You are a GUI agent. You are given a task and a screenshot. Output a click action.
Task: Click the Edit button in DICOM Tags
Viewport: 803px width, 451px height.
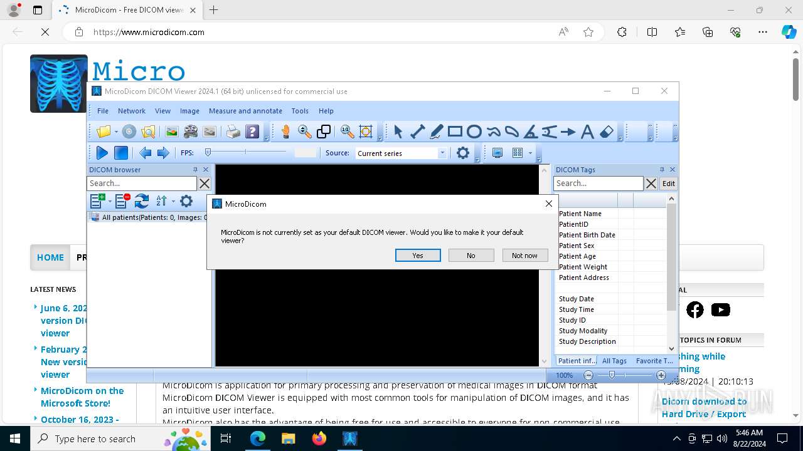point(669,184)
